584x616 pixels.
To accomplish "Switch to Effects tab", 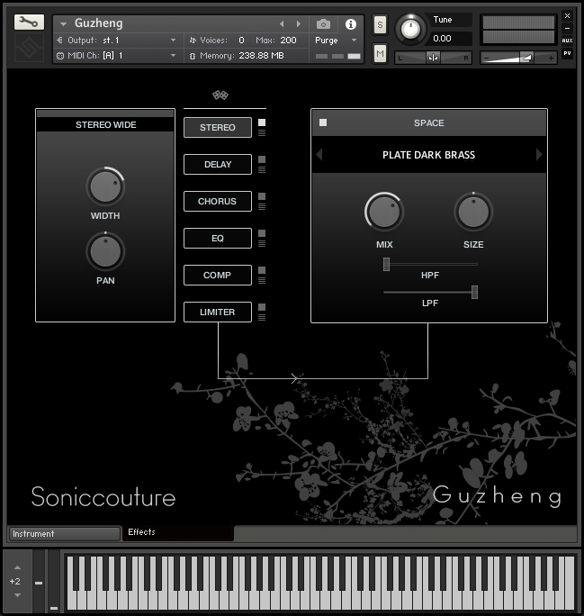I will 178,533.
